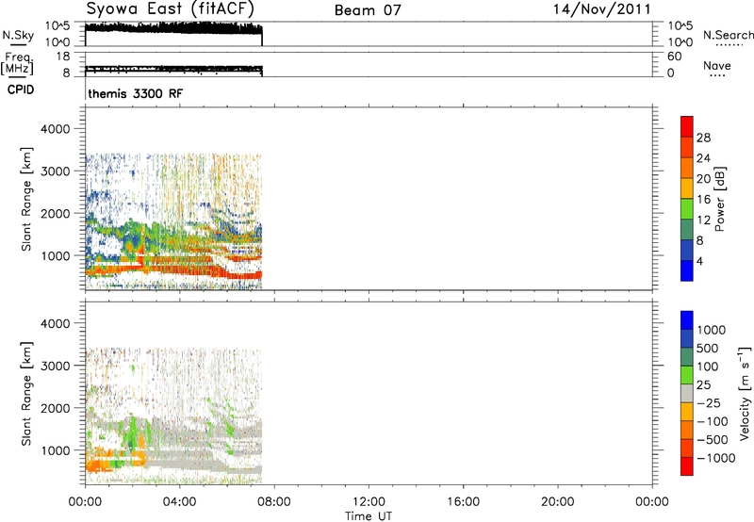This screenshot has height=522, width=754.
Task: Select the Power colorbar segment between 24 and 28
Action: (x=687, y=147)
